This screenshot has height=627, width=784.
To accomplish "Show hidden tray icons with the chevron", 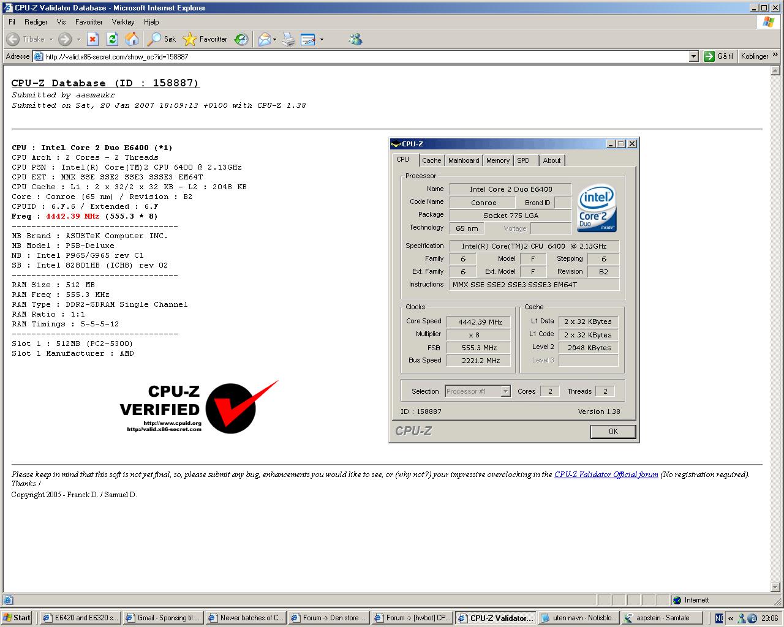I will 731,618.
